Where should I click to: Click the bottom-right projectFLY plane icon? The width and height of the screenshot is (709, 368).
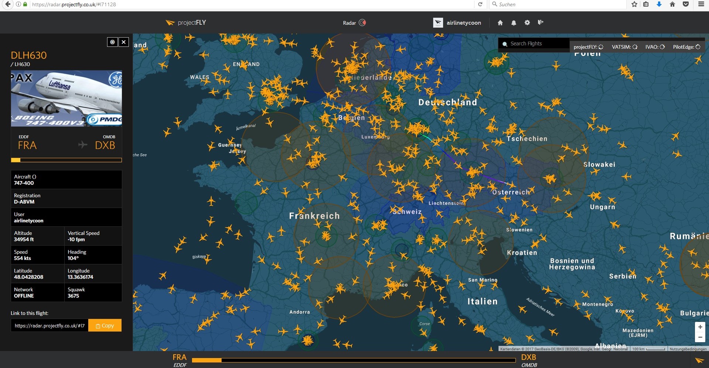(699, 360)
